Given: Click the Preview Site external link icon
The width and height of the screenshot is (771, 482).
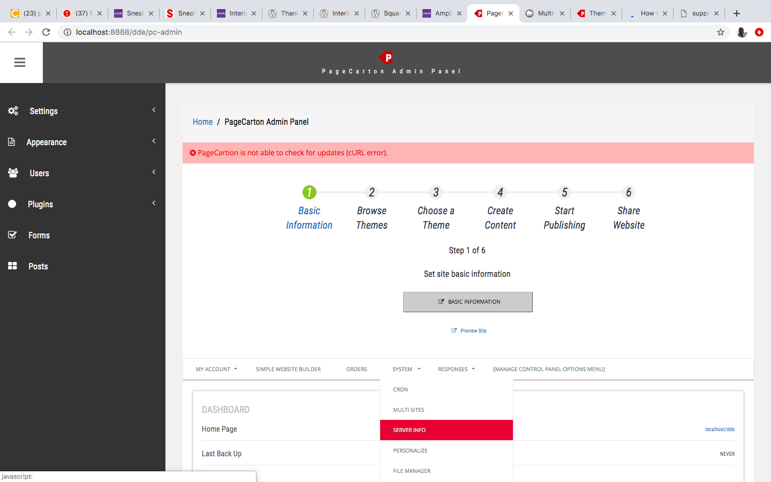Looking at the screenshot, I should (x=454, y=330).
